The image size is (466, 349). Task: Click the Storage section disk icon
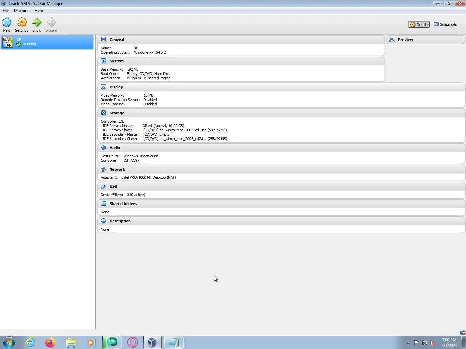coord(104,113)
